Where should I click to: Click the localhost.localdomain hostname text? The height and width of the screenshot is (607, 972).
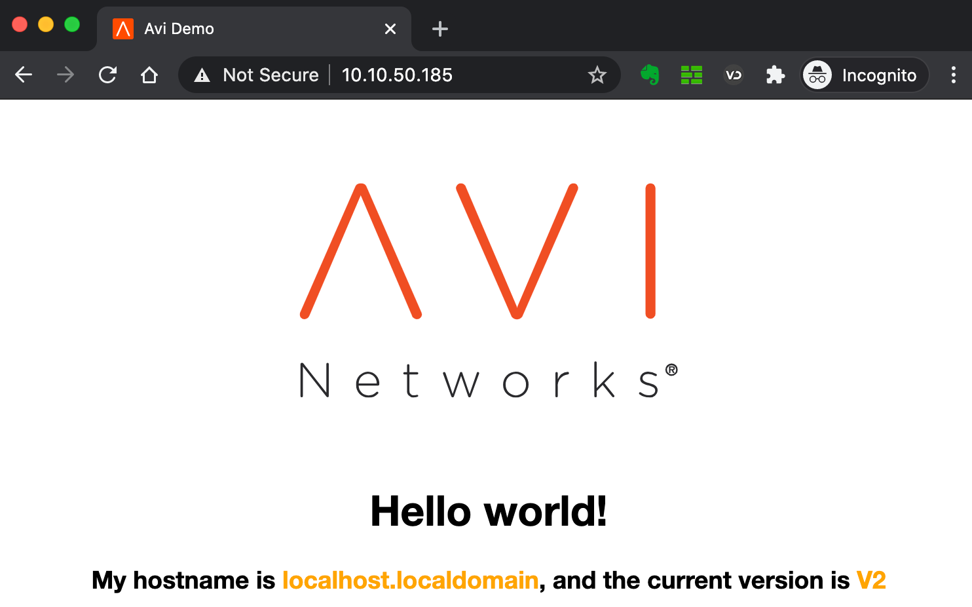click(410, 580)
